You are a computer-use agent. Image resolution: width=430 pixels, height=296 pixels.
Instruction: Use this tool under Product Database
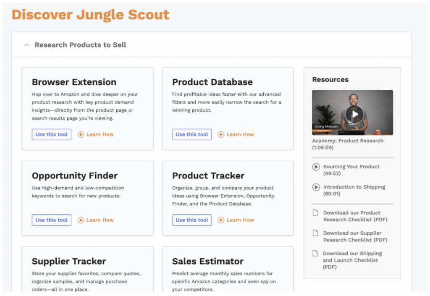click(192, 134)
